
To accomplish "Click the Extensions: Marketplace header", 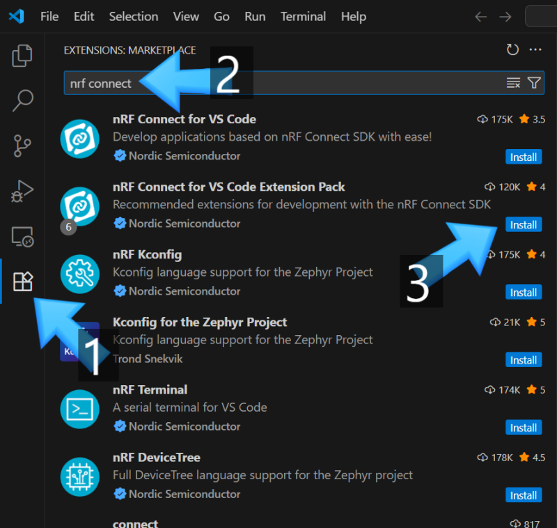I will 130,50.
